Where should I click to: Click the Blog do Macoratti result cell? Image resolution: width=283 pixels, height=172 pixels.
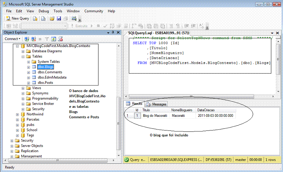tap(155, 115)
